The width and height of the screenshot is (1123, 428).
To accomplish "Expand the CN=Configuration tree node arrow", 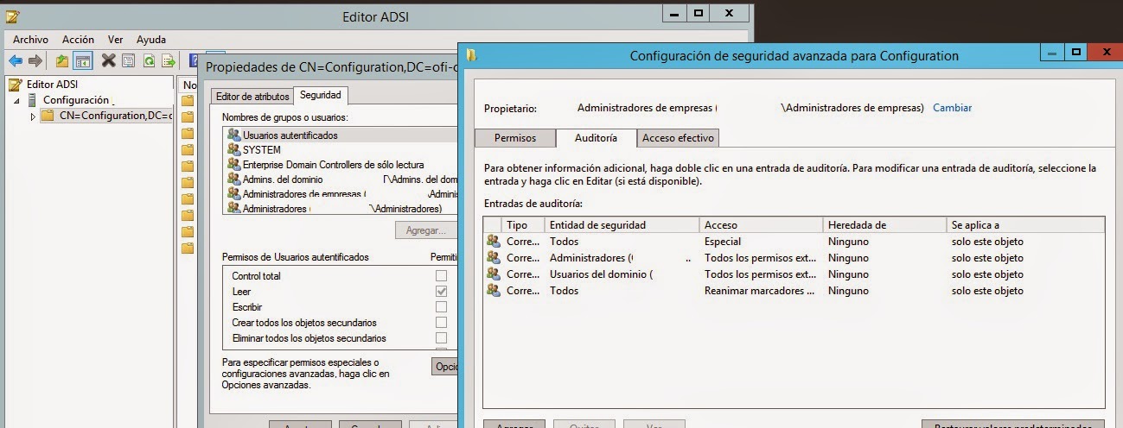I will (34, 116).
